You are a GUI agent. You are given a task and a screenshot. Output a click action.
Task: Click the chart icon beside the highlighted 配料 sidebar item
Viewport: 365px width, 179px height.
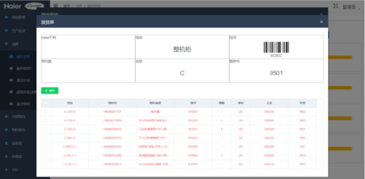click(x=11, y=56)
